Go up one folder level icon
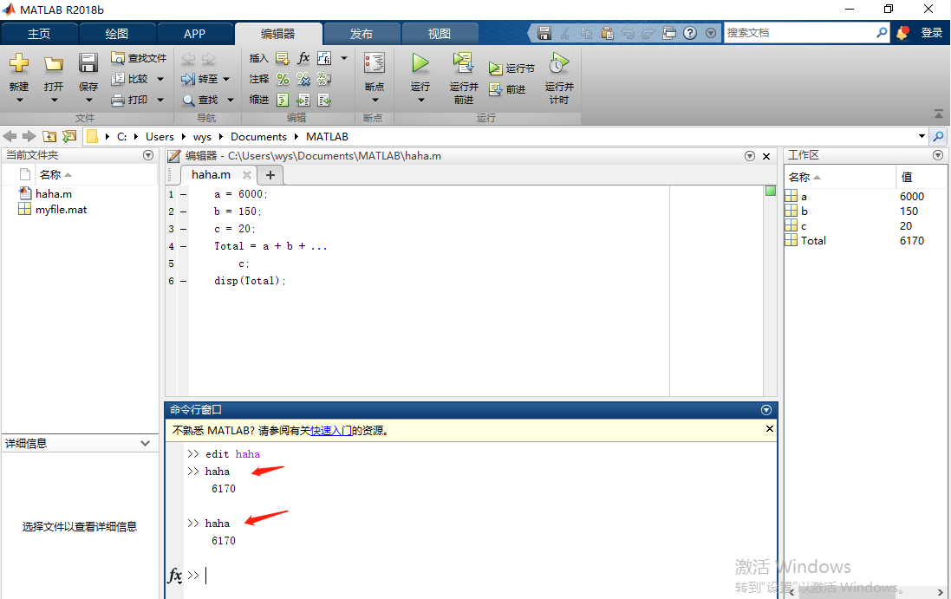The height and width of the screenshot is (599, 951). [x=49, y=136]
